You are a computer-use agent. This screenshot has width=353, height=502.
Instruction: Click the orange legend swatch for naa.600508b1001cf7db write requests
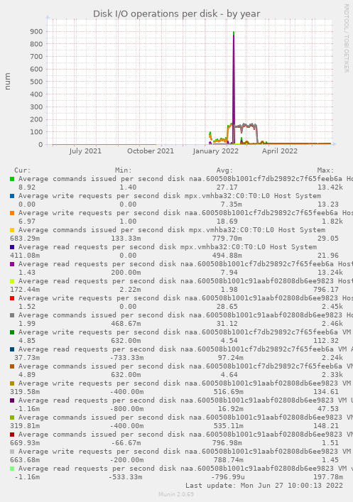click(12, 213)
